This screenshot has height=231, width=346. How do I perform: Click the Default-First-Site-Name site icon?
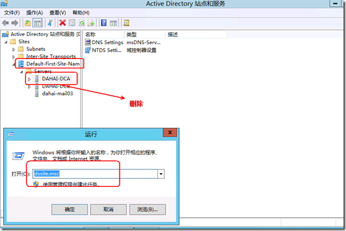pos(21,64)
